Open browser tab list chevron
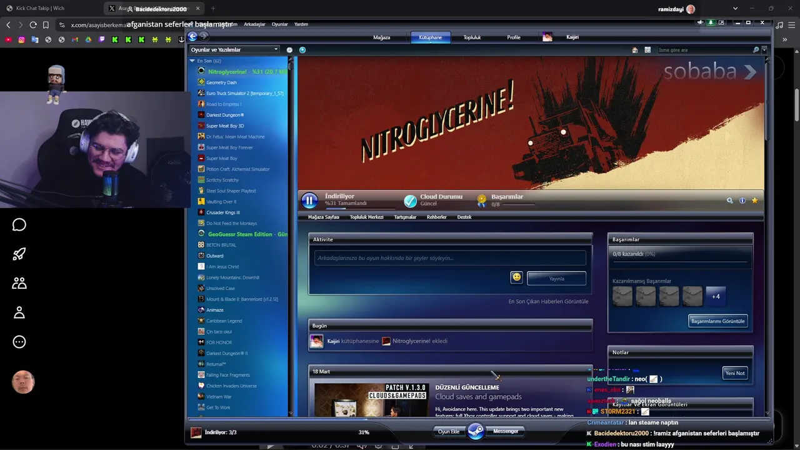Screen dimensions: 800x450 tap(735, 9)
